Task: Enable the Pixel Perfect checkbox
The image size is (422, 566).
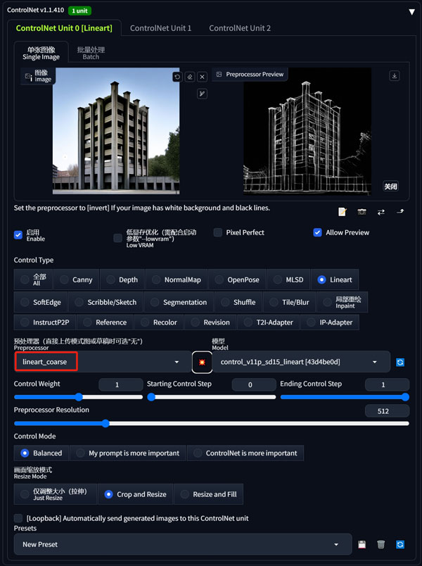Action: pos(218,232)
